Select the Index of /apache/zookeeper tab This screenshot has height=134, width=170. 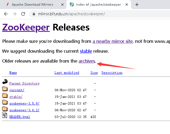(98, 5)
